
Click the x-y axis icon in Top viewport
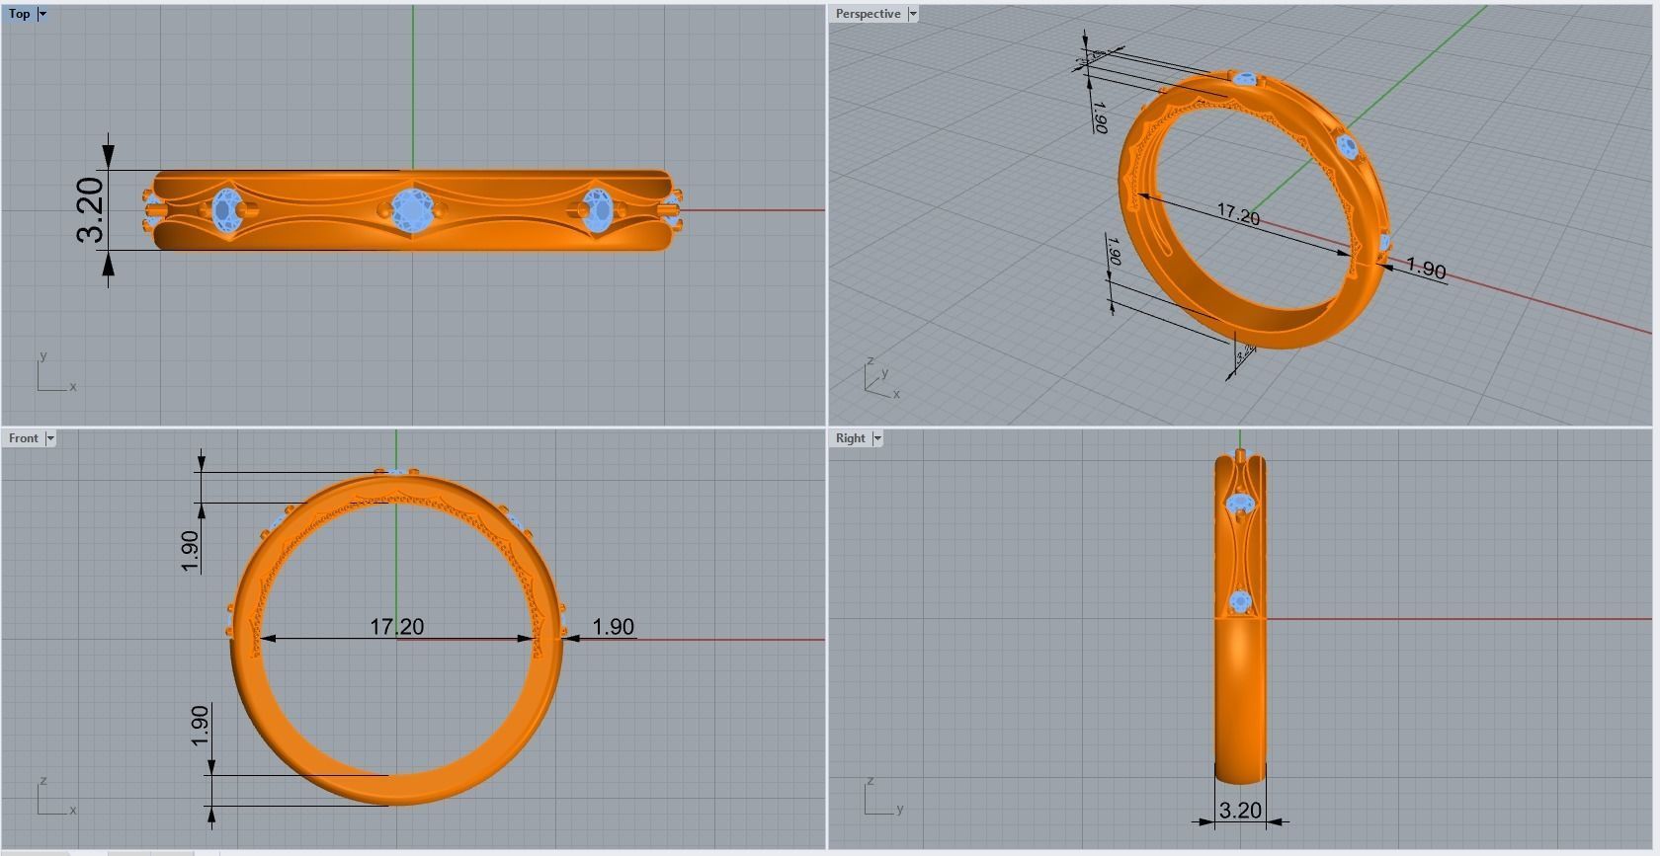click(55, 373)
